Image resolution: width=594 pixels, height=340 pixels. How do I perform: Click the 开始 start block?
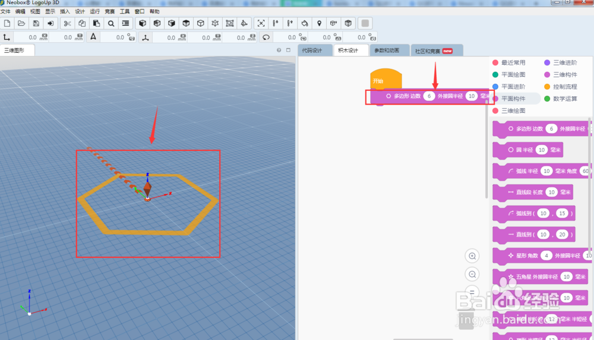[386, 79]
